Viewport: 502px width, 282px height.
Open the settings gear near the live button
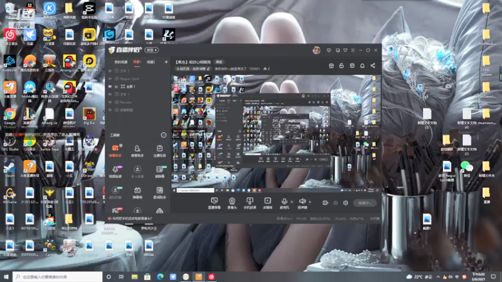tap(346, 202)
